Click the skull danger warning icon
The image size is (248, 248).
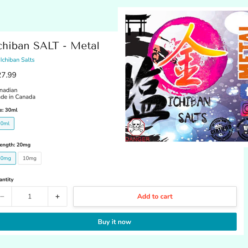pos(136,126)
